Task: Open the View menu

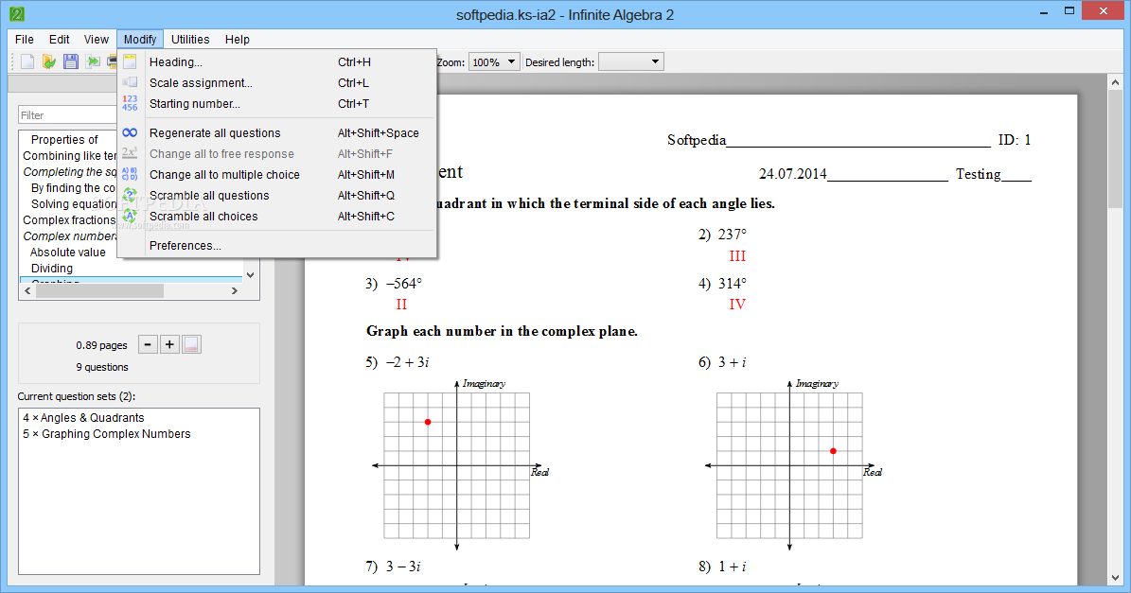Action: 96,39
